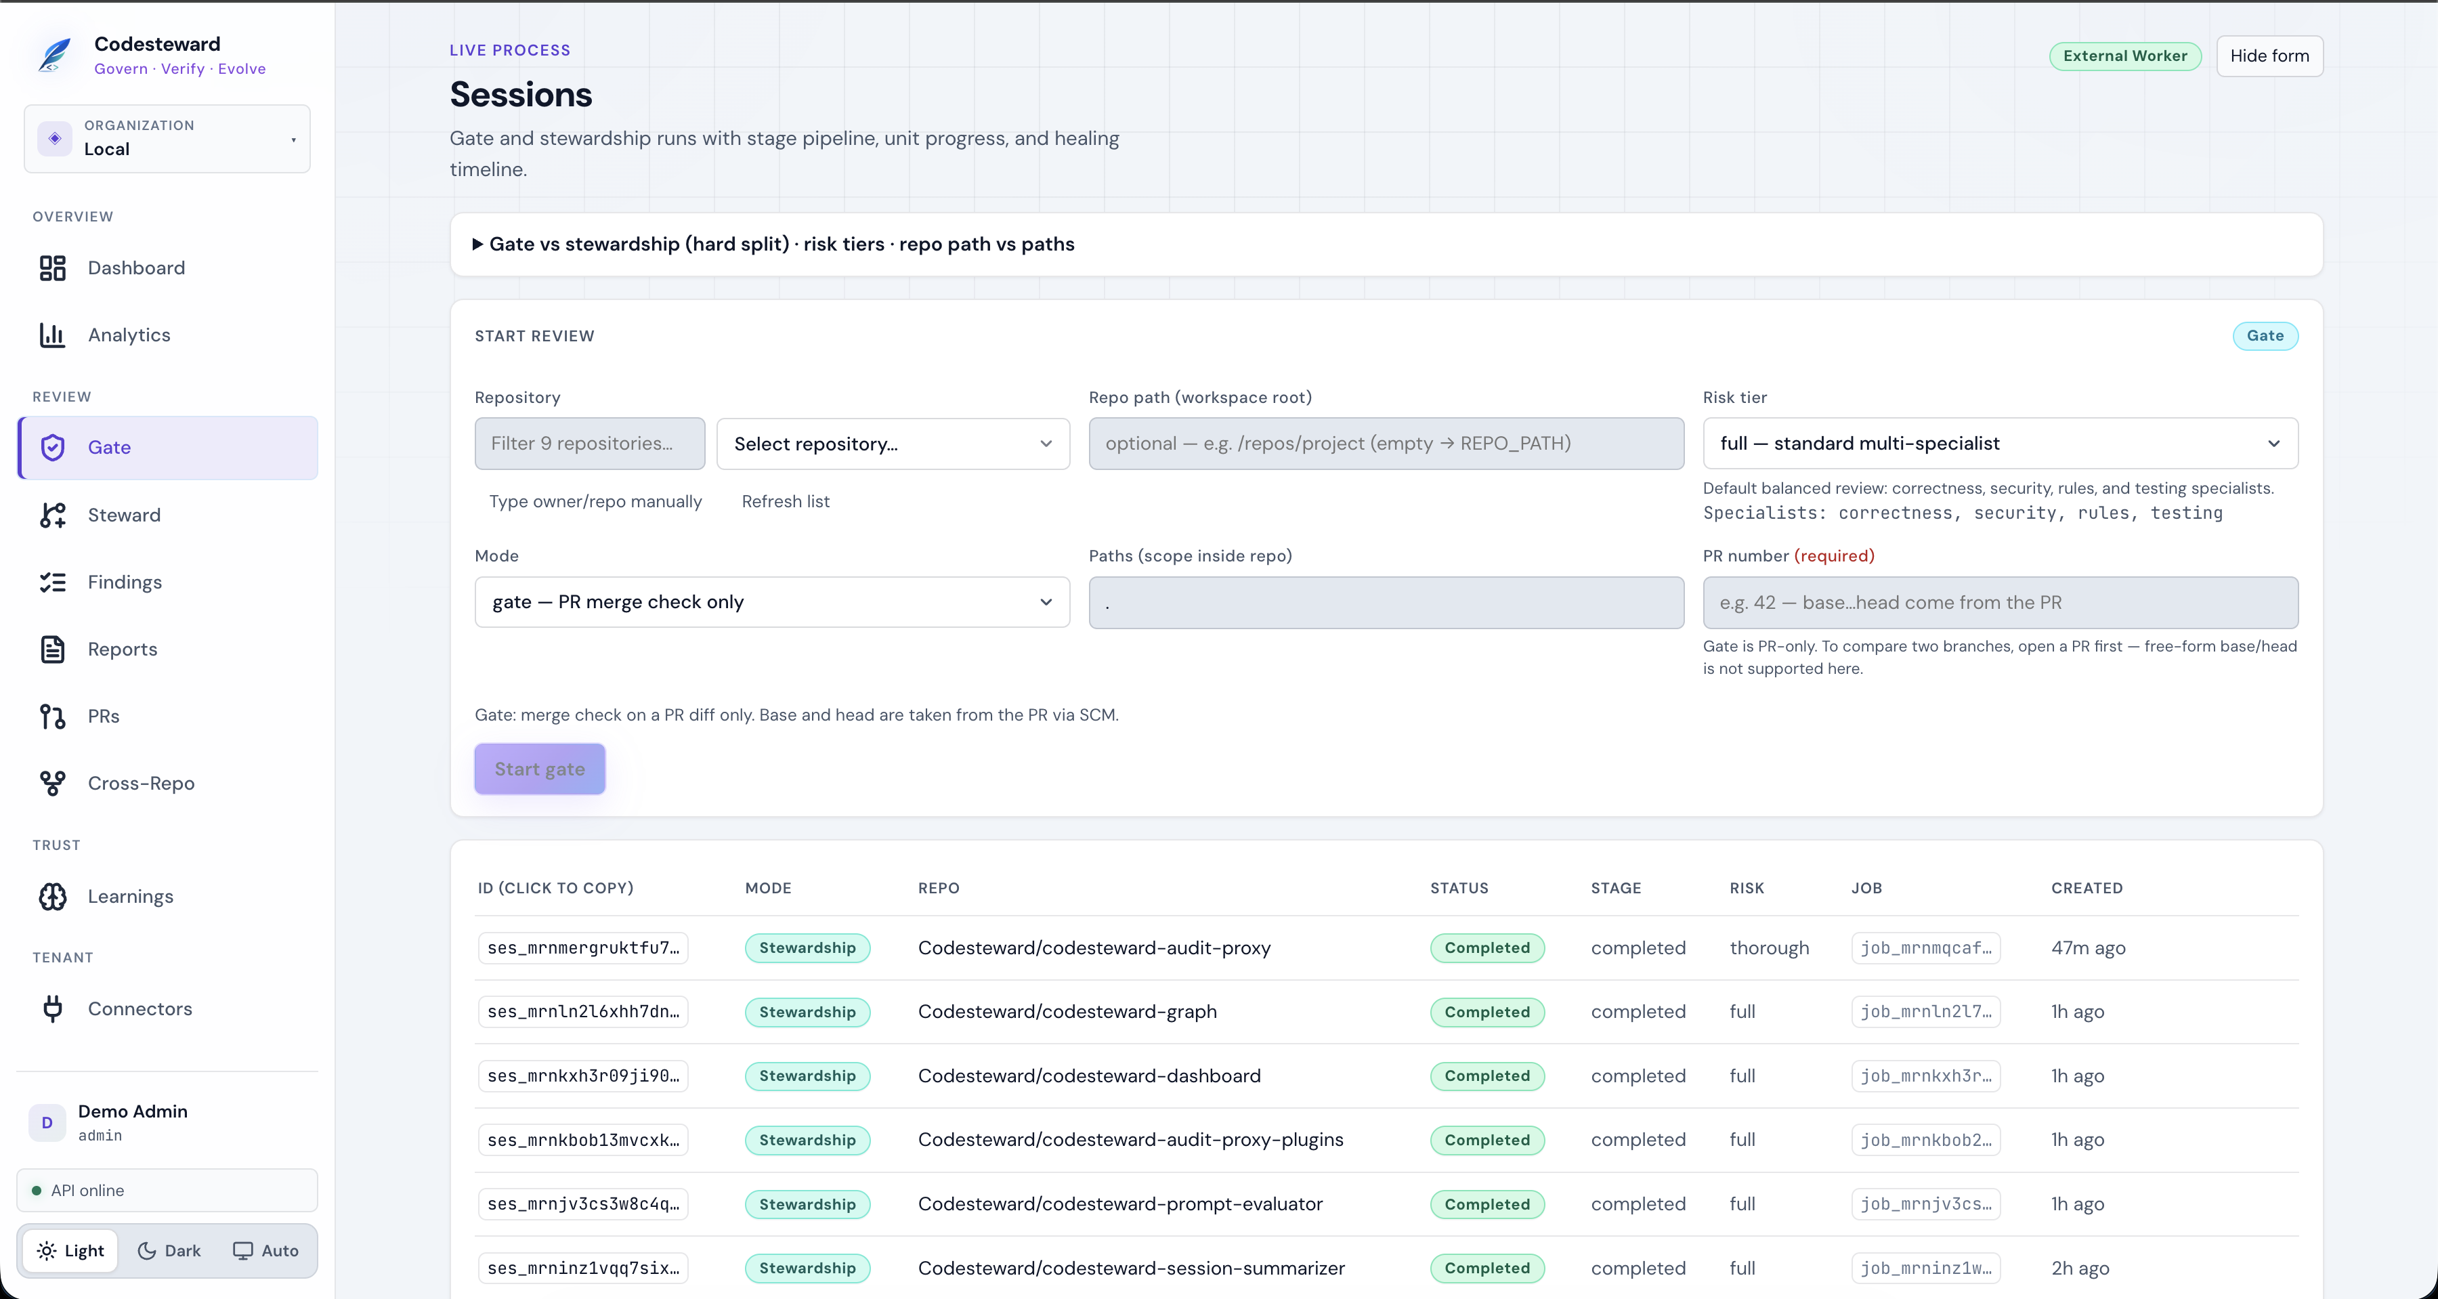The height and width of the screenshot is (1299, 2438).
Task: Open the Learnings brain icon
Action: tap(53, 897)
